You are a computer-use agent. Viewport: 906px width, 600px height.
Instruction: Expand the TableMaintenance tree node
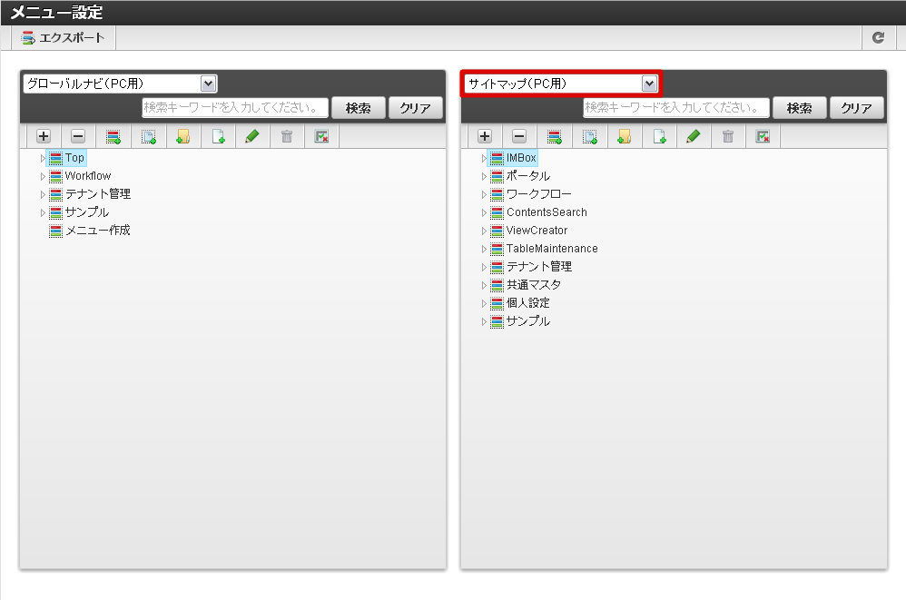[x=484, y=249]
